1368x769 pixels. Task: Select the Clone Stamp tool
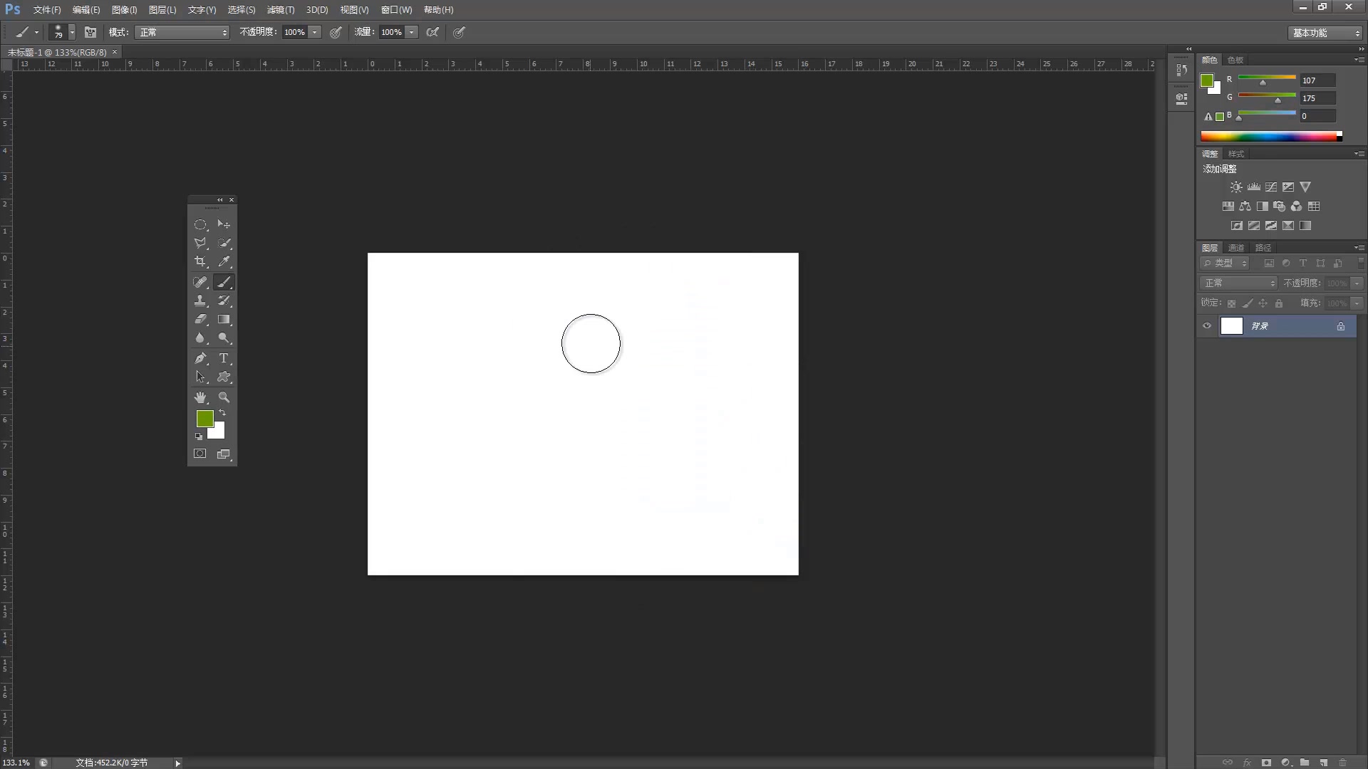200,300
